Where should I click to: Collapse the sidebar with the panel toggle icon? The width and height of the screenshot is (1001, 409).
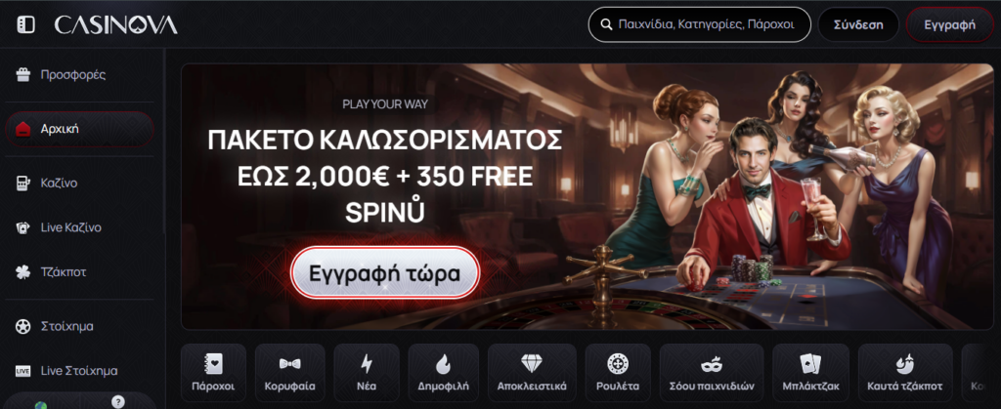[x=25, y=24]
